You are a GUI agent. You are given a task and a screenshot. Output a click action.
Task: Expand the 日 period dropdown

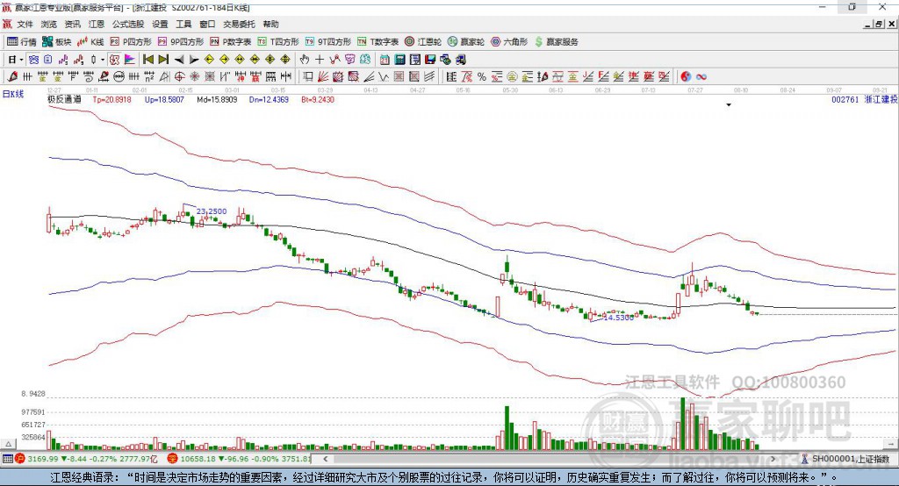[x=21, y=60]
